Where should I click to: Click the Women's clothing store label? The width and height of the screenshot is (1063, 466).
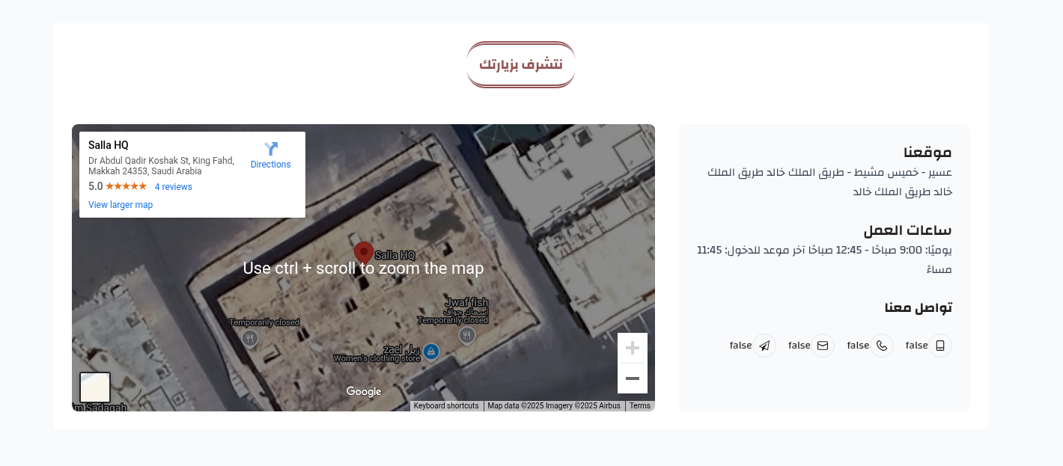(x=377, y=358)
